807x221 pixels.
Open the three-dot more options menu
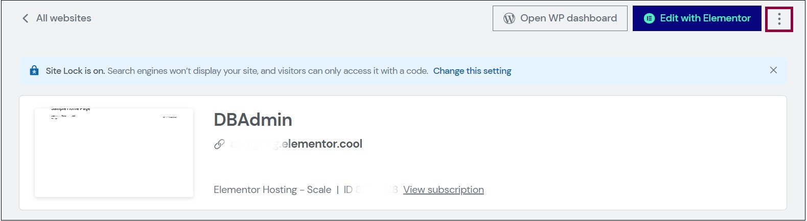pos(779,19)
